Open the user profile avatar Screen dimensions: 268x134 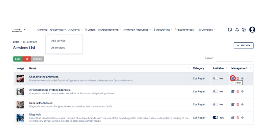(x=252, y=30)
